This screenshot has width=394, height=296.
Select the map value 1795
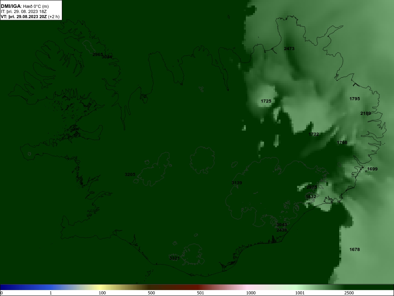pyautogui.click(x=355, y=99)
